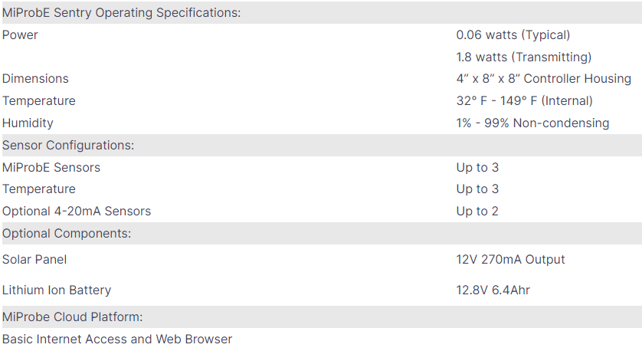Click the Sensor Configurations section header
The height and width of the screenshot is (351, 642).
[68, 146]
